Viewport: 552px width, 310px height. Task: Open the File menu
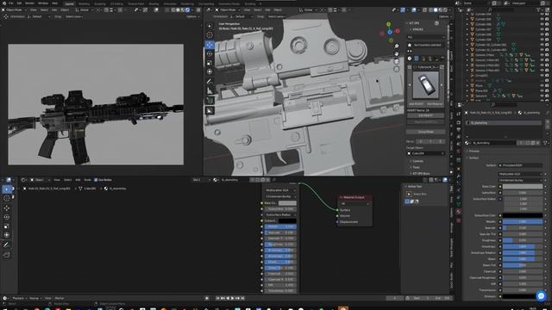pos(11,3)
